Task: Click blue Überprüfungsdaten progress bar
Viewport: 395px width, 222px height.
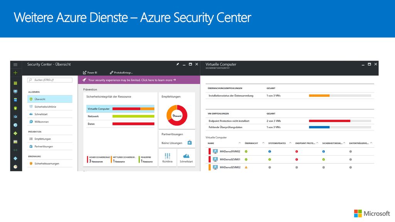Action: pyautogui.click(x=319, y=127)
